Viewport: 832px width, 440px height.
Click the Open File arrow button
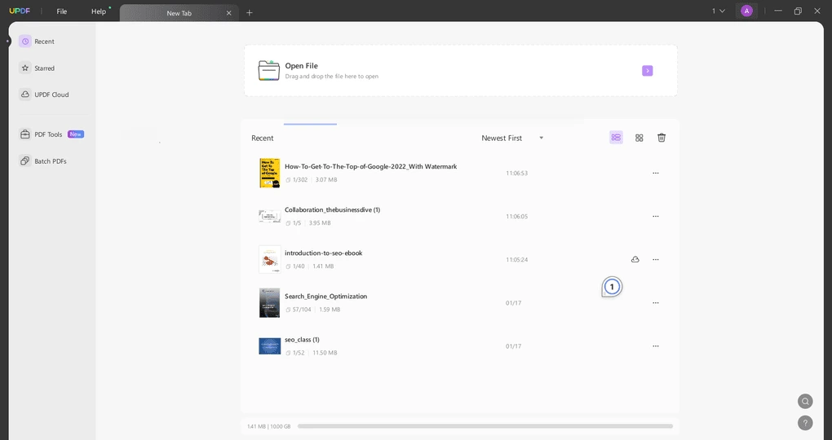[x=647, y=71]
